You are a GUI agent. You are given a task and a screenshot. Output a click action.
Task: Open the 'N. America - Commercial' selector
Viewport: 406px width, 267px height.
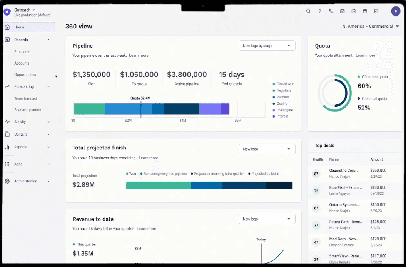coord(370,26)
